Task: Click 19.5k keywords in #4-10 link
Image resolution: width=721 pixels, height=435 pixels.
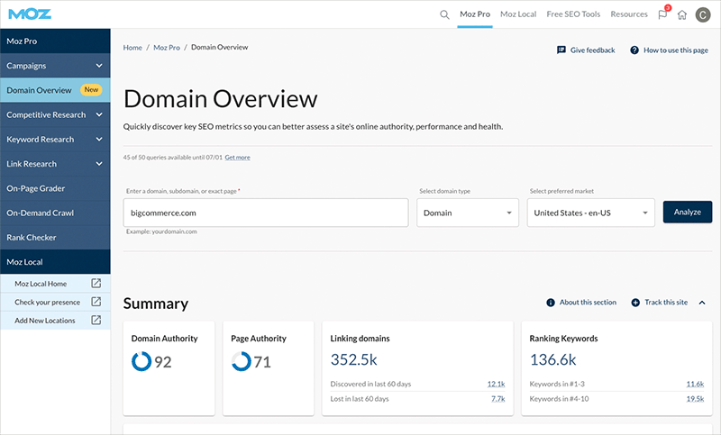Action: (695, 399)
